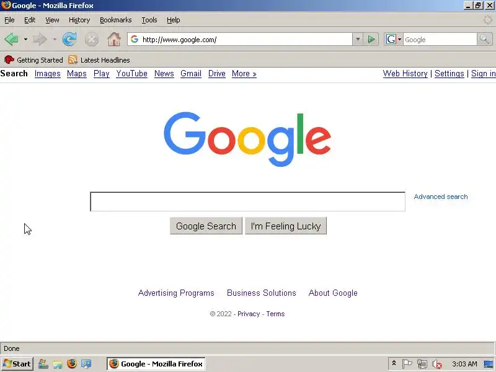Click the Windows Start button
The width and height of the screenshot is (496, 372).
17,364
